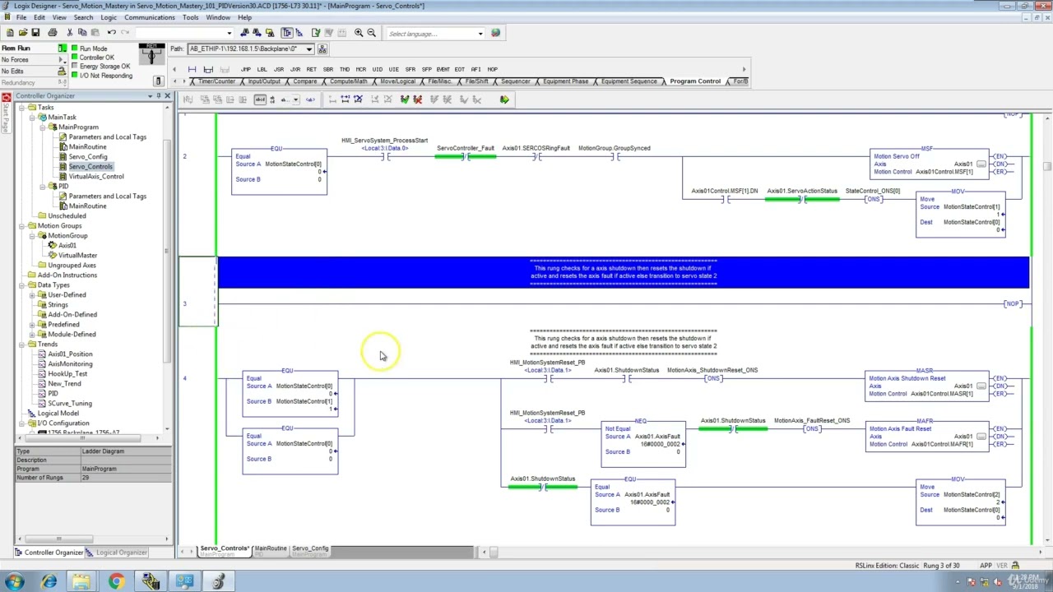Click the Print icon
The width and height of the screenshot is (1053, 592).
tap(53, 33)
